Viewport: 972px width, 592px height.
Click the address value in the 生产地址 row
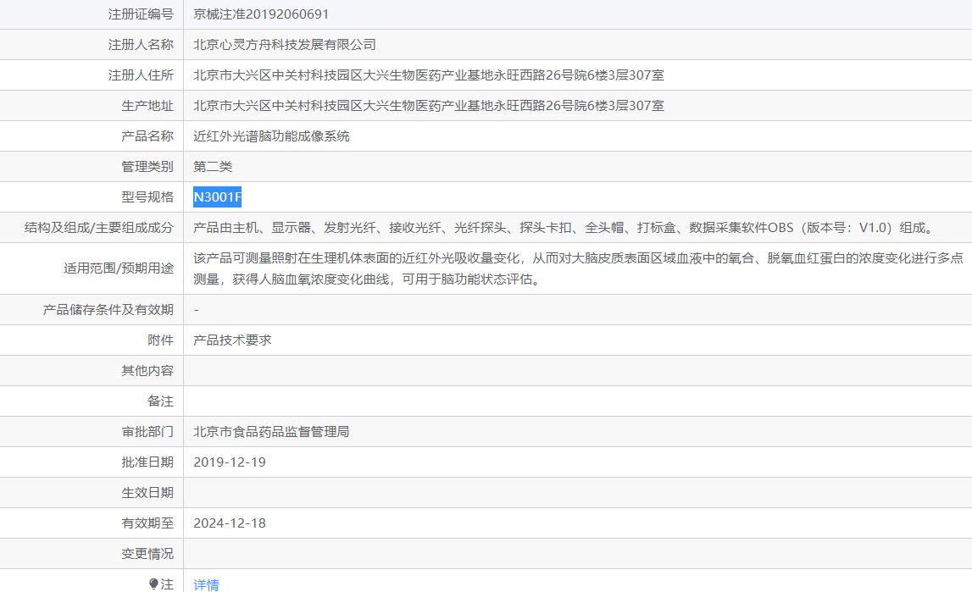(428, 106)
